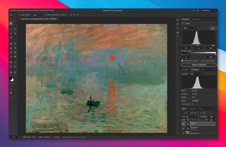Screen dimensions: 226x147
Task: Open the History clock icon in side dock
Action: tap(178, 37)
